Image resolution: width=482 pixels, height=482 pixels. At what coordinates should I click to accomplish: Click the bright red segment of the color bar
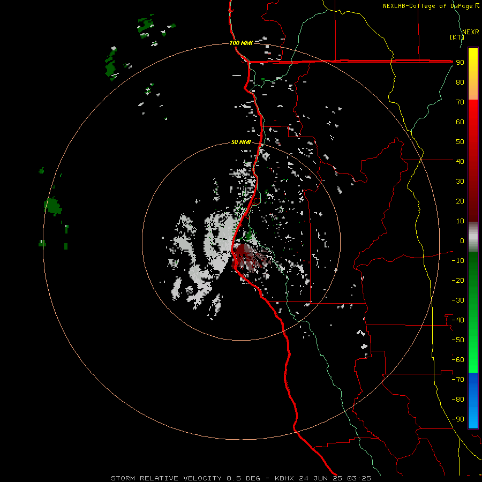[473, 114]
